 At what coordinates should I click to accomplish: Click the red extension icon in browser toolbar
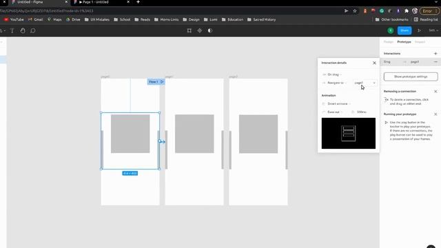click(373, 11)
